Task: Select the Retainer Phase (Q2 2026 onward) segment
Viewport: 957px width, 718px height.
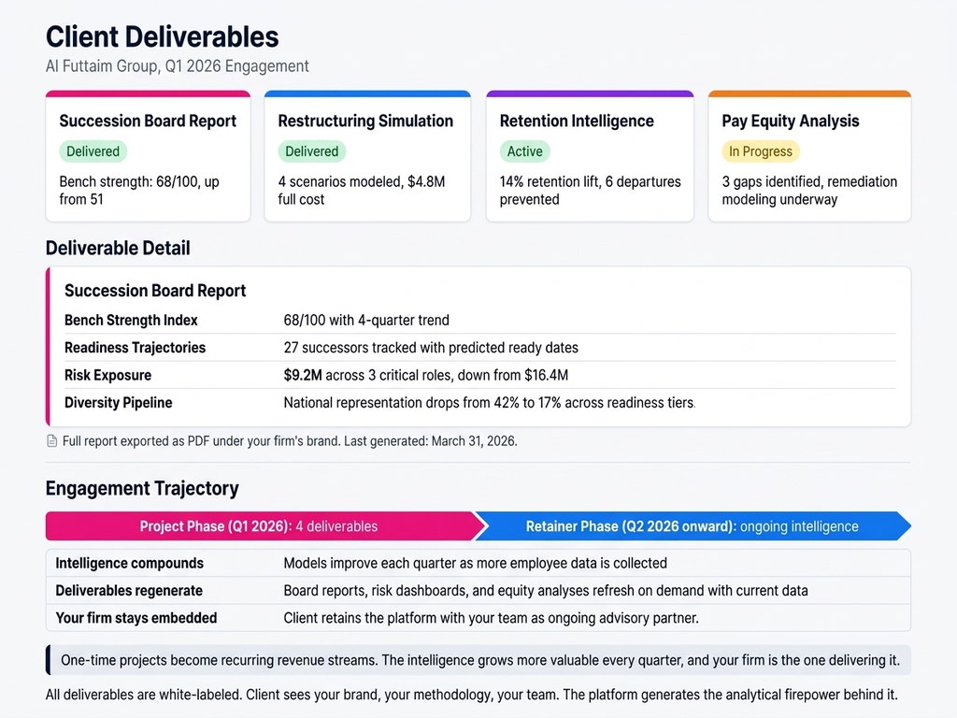Action: click(x=692, y=526)
